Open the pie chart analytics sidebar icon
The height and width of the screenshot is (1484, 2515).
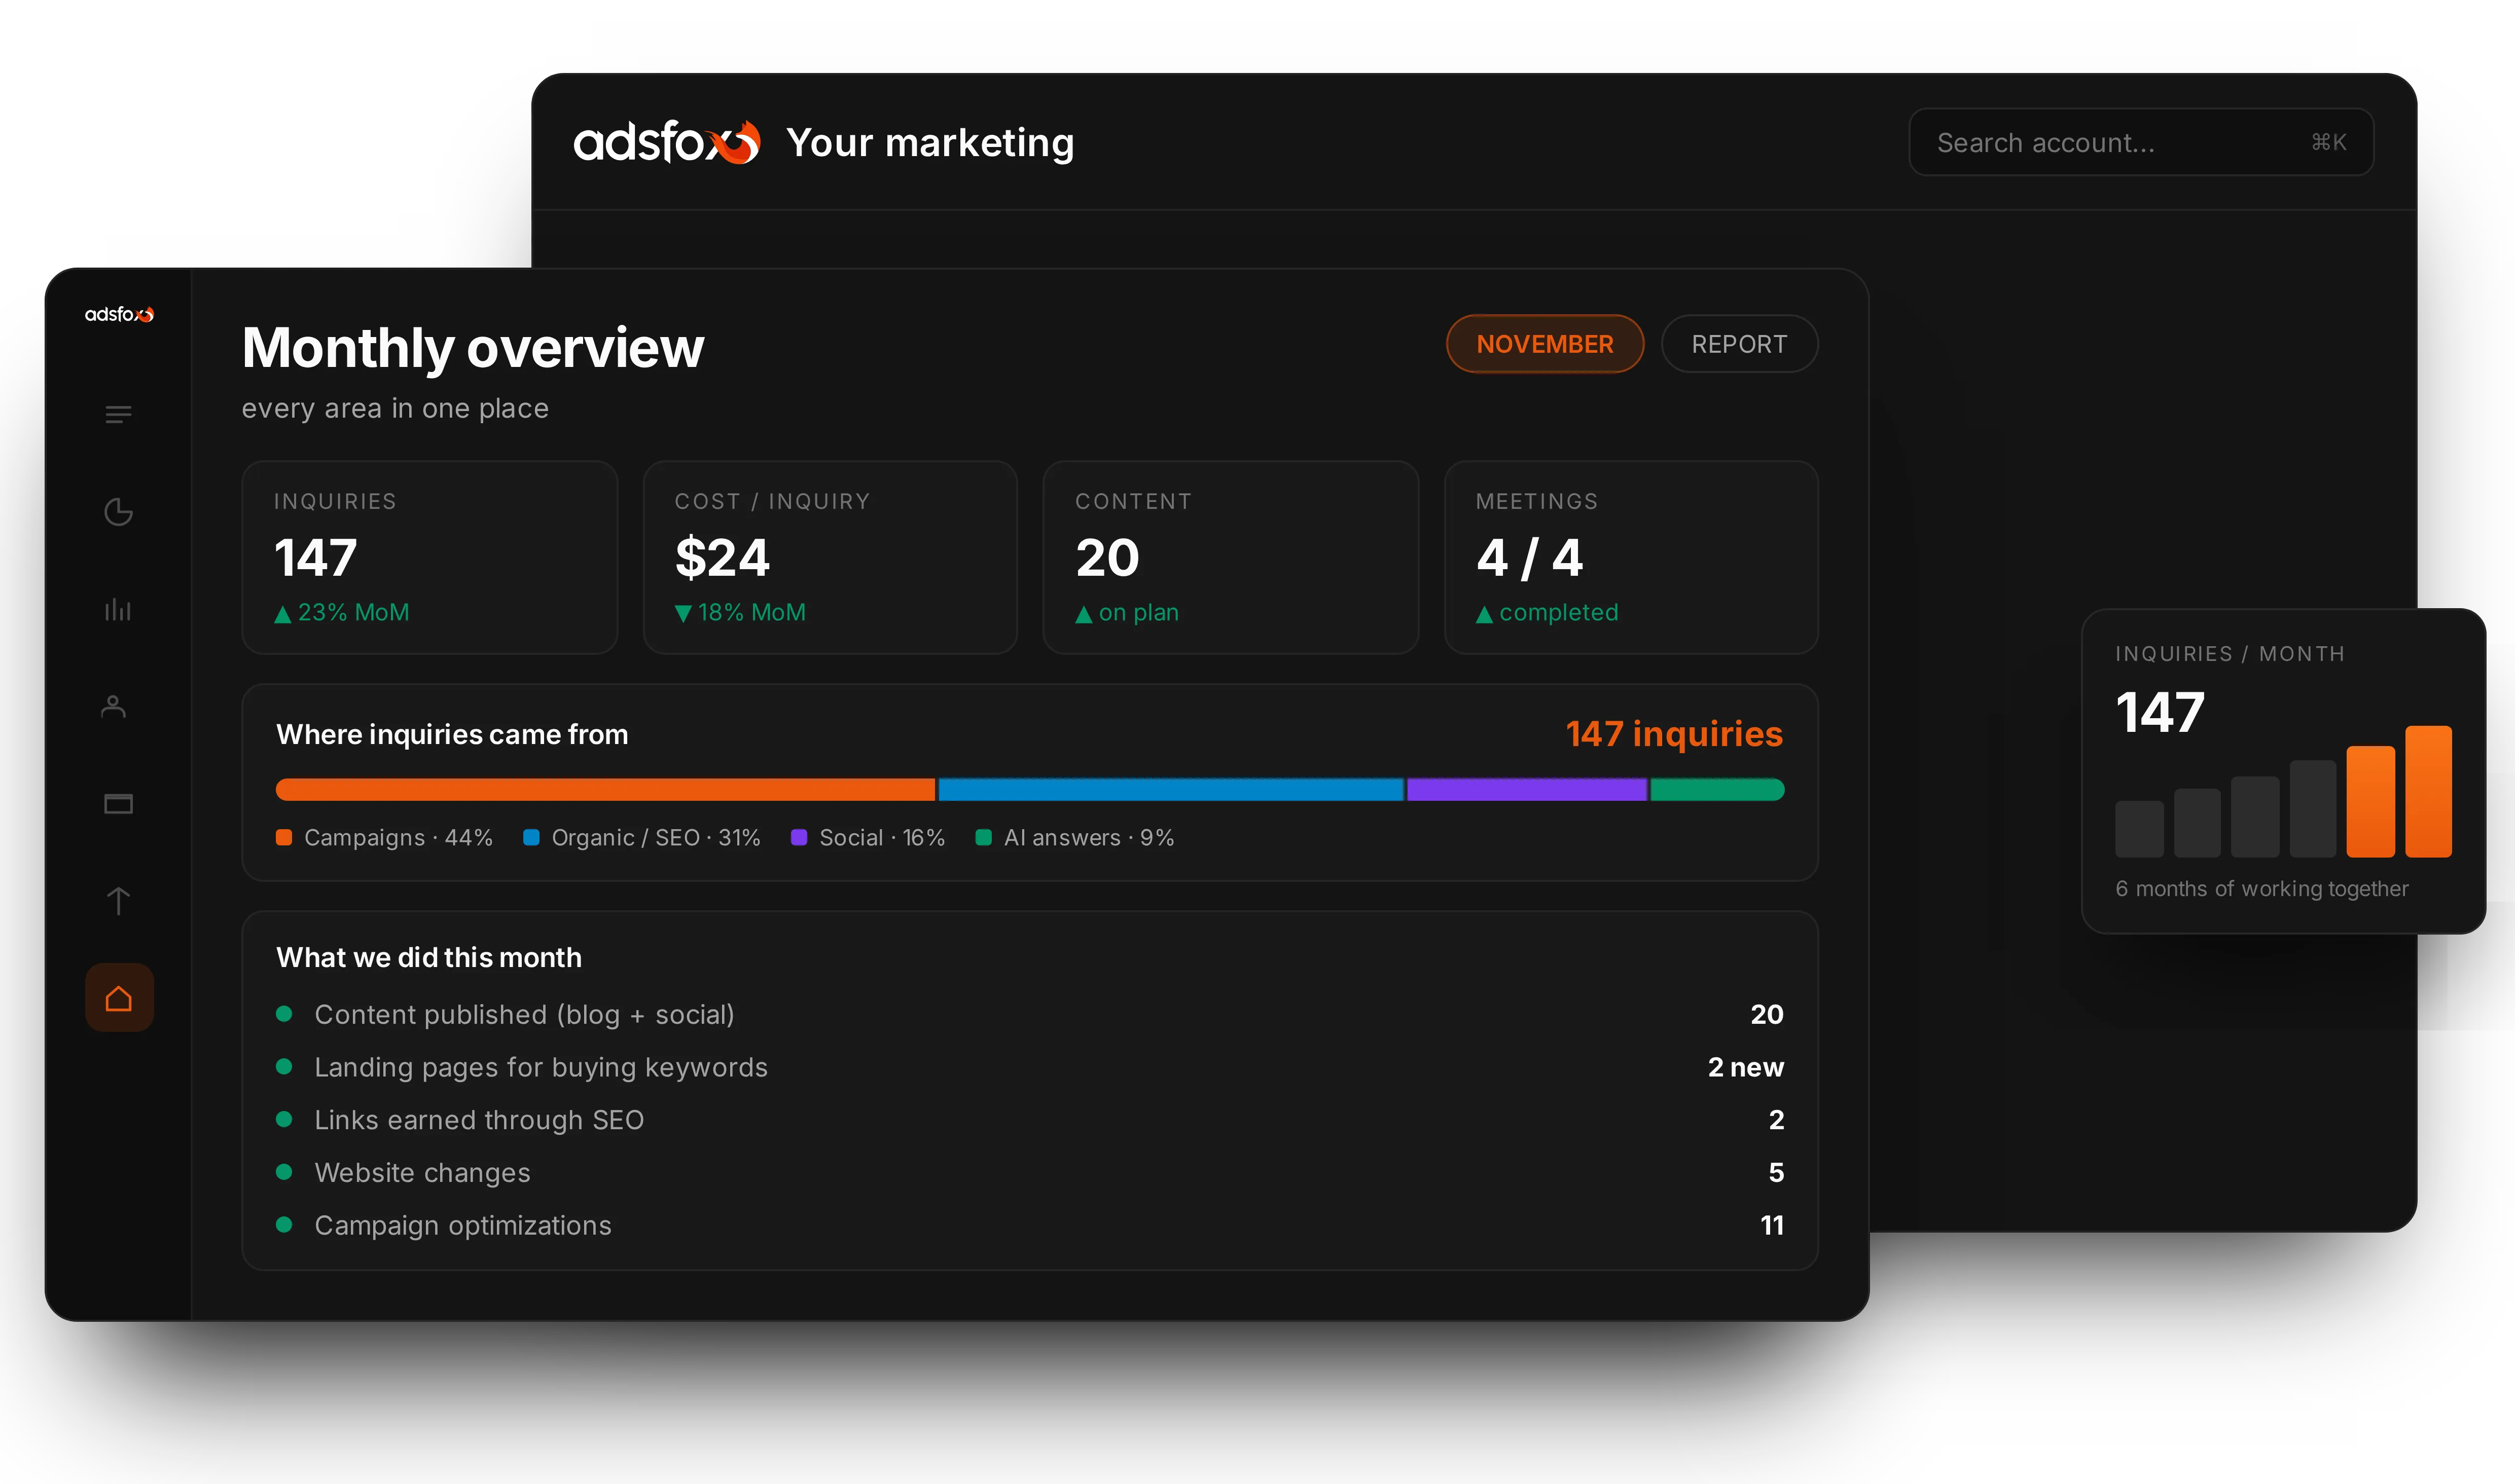coord(118,512)
